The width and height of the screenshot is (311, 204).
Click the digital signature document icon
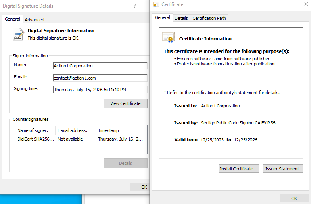tap(18, 34)
